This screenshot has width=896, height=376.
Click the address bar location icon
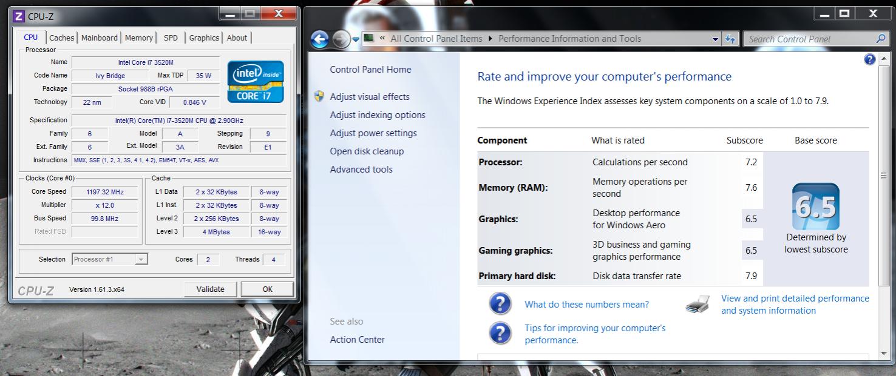tap(368, 39)
